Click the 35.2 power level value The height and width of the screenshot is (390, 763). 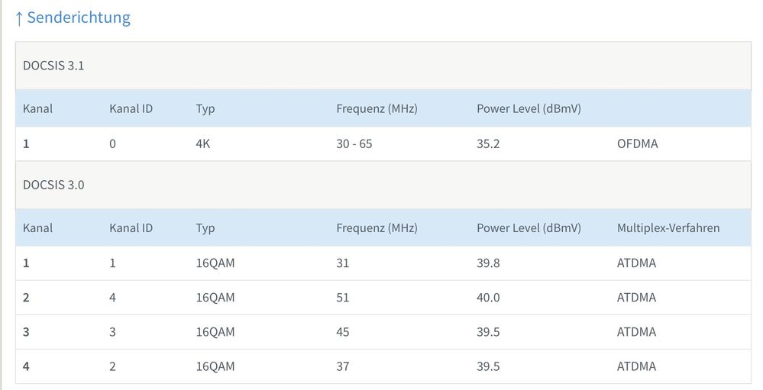(488, 143)
